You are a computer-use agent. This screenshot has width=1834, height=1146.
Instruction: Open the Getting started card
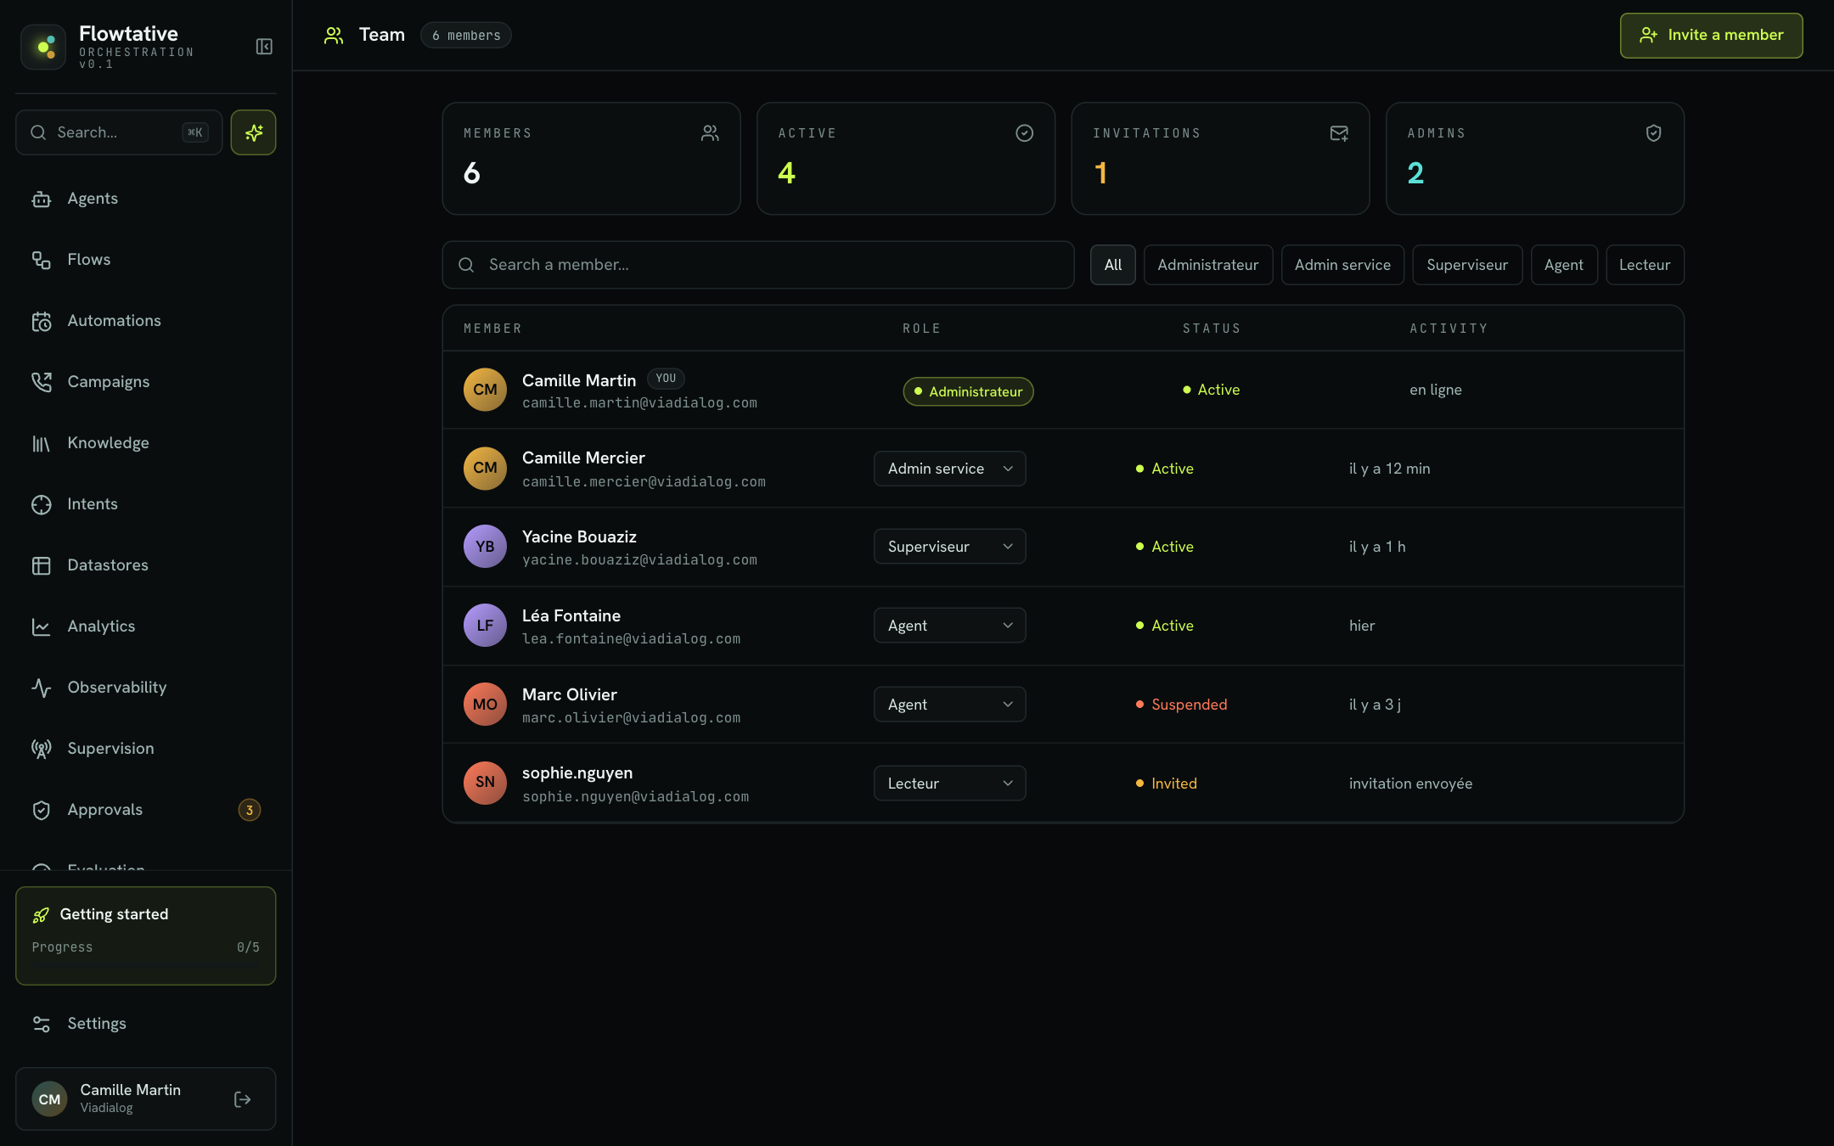145,935
